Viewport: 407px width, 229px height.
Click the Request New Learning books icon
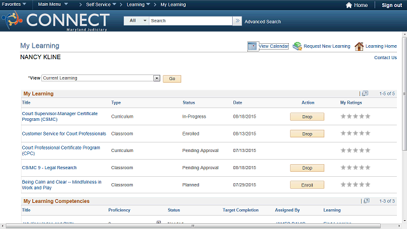coord(297,46)
